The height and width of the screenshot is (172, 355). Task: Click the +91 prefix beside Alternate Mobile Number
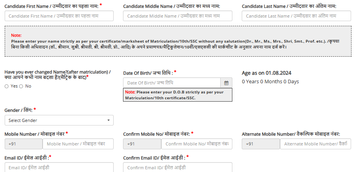click(x=261, y=144)
